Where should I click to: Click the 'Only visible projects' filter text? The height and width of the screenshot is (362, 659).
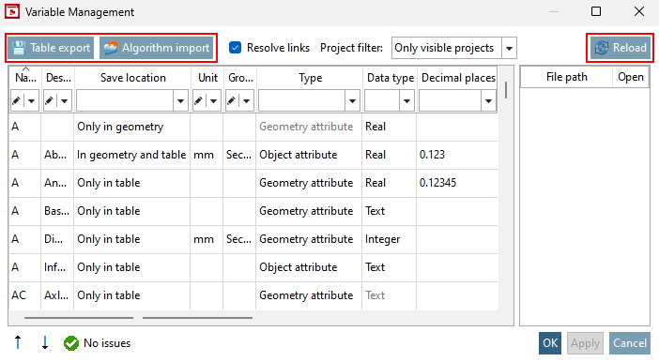point(444,48)
